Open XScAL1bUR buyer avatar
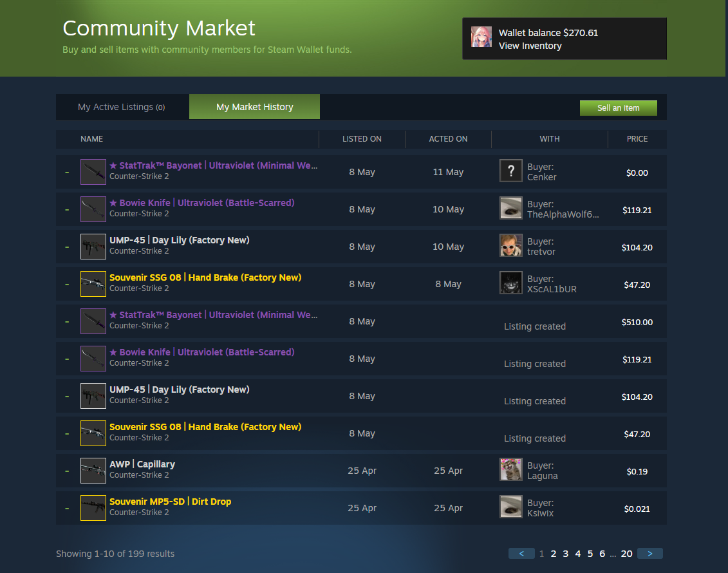Image resolution: width=728 pixels, height=573 pixels. click(510, 283)
